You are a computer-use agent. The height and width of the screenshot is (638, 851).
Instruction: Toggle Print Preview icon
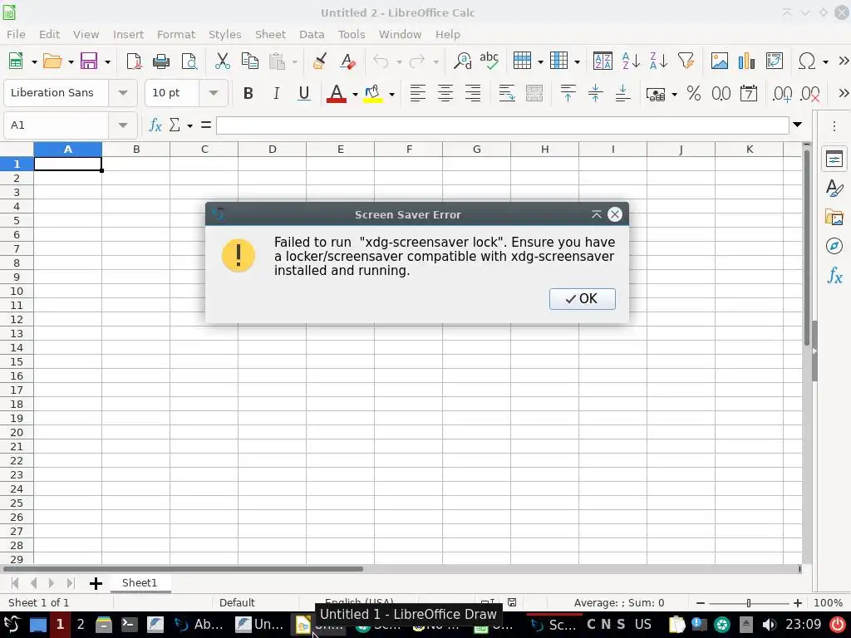[189, 61]
